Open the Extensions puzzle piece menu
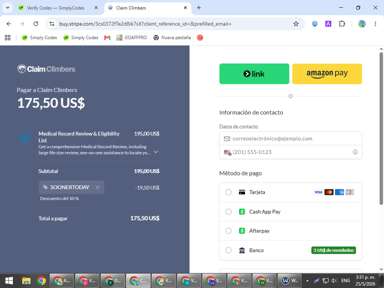Viewport: 384px width, 288px height. pyautogui.click(x=342, y=24)
